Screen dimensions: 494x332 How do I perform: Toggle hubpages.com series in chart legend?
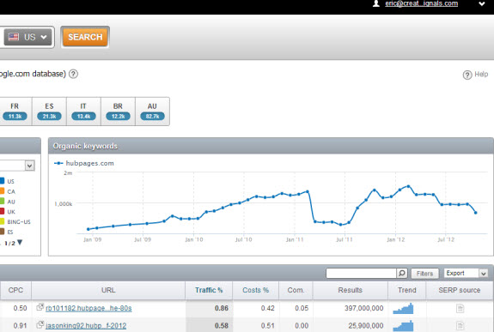[x=84, y=163]
